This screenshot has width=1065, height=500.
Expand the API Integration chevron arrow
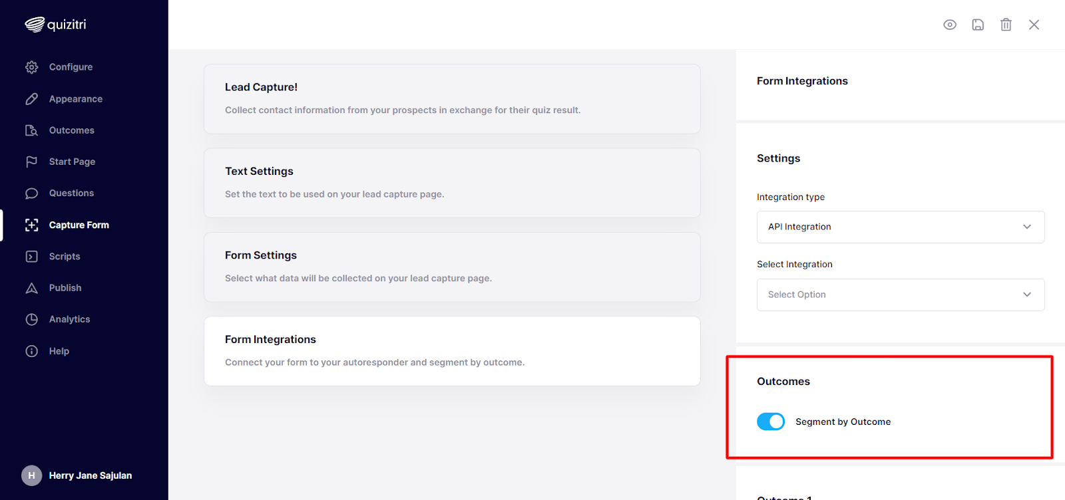pos(1027,227)
